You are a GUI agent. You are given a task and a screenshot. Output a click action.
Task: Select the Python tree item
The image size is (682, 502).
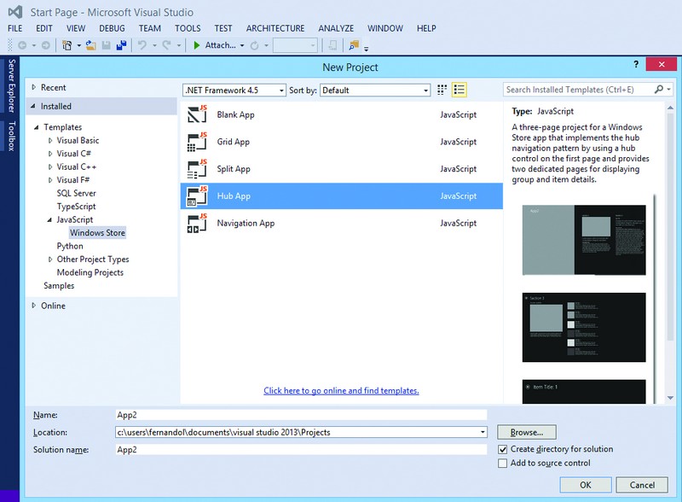(x=70, y=246)
